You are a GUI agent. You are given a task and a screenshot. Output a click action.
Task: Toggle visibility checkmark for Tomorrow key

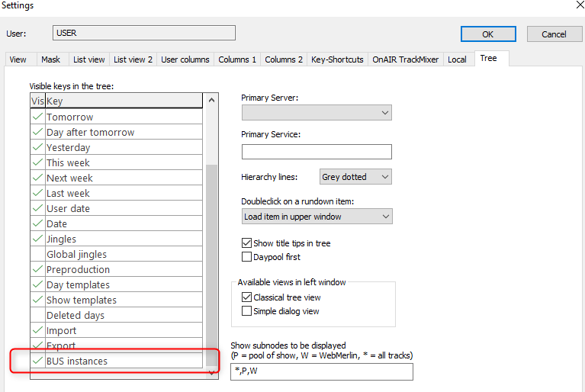pyautogui.click(x=37, y=117)
